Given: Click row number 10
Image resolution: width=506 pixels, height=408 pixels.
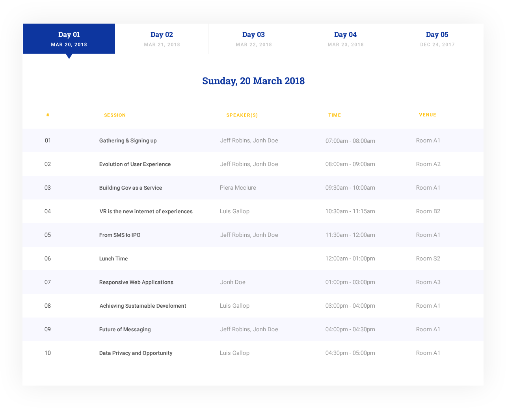Looking at the screenshot, I should (x=48, y=353).
